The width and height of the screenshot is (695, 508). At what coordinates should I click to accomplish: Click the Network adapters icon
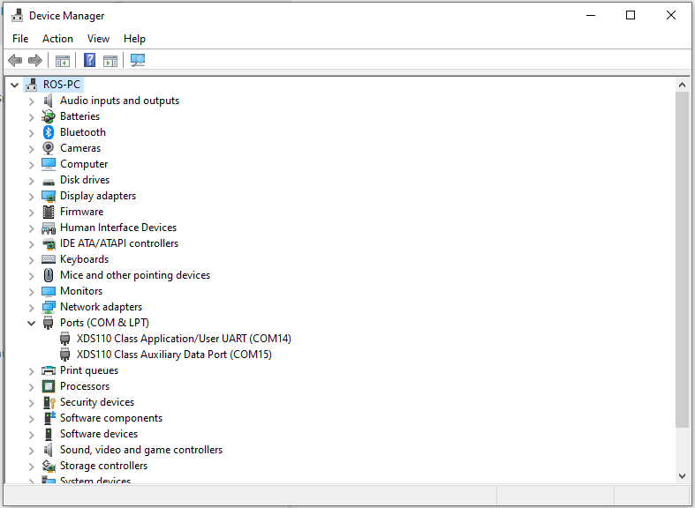tap(49, 307)
